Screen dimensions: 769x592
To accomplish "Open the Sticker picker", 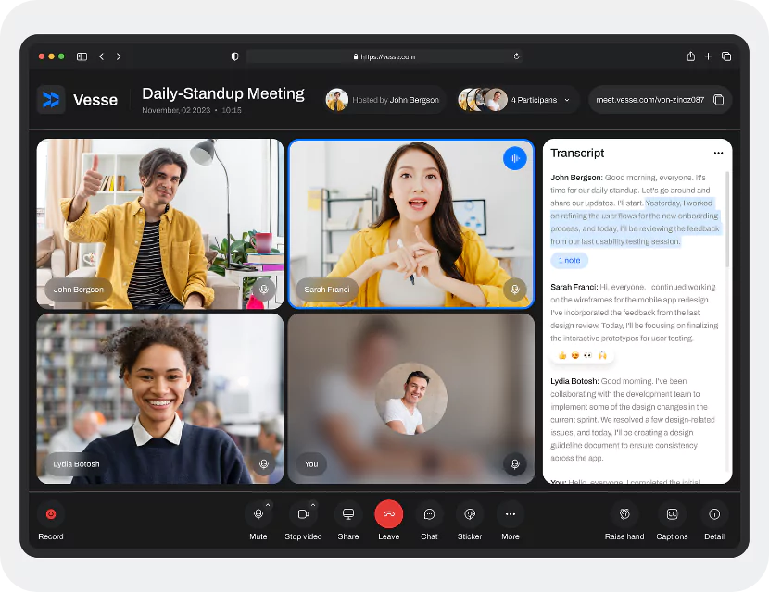I will pos(470,514).
